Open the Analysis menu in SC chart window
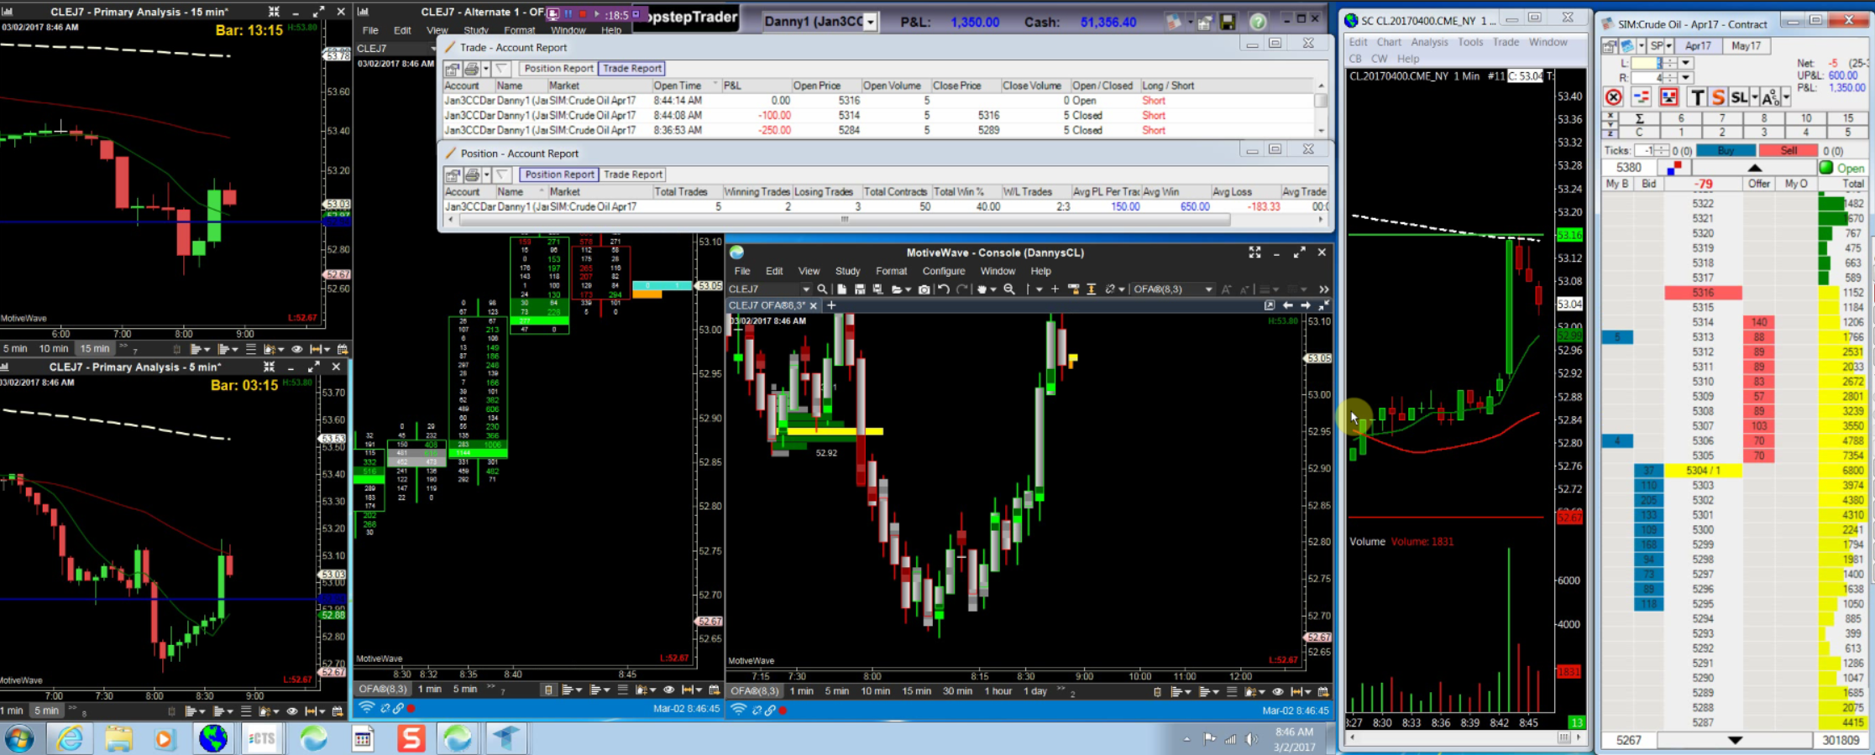Viewport: 1875px width, 755px height. pyautogui.click(x=1429, y=42)
